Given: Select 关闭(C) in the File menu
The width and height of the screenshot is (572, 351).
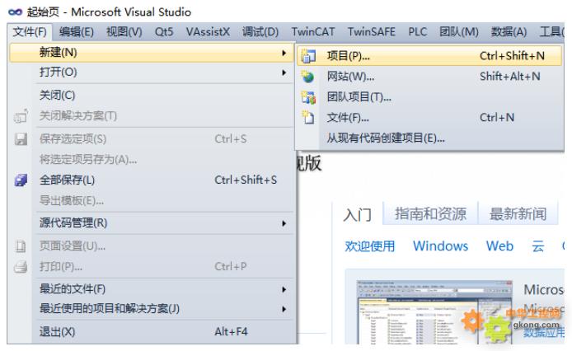Looking at the screenshot, I should pos(152,96).
